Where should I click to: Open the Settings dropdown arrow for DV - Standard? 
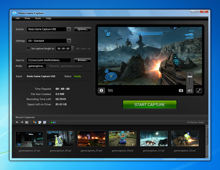(x=69, y=41)
